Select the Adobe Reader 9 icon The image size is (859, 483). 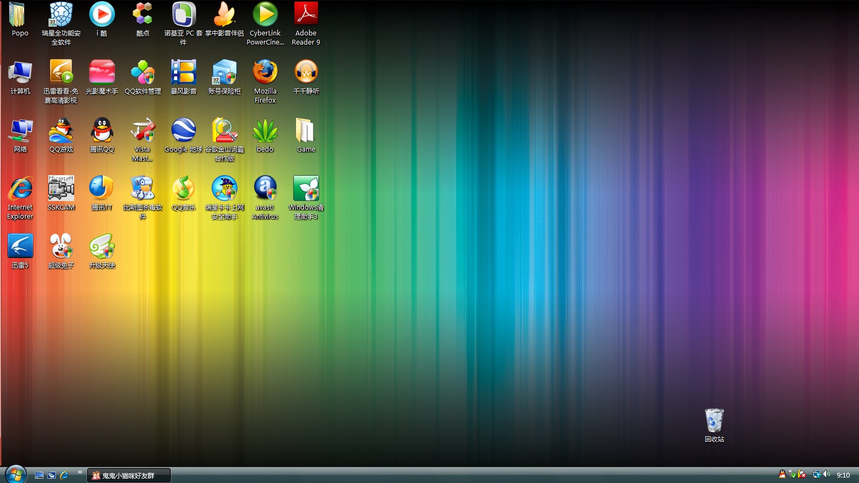306,24
